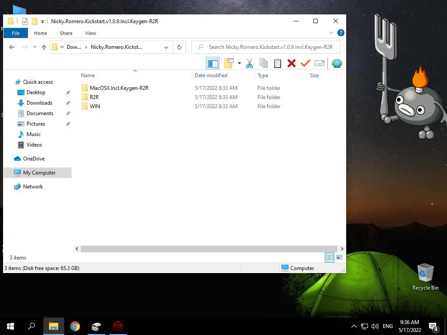447x335 pixels.
Task: Click the red X Delete icon
Action: pyautogui.click(x=291, y=63)
